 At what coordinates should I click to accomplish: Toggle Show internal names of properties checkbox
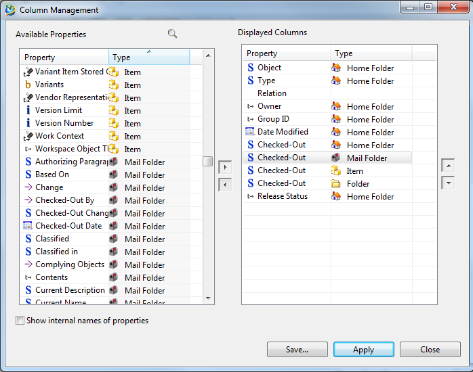pos(20,321)
